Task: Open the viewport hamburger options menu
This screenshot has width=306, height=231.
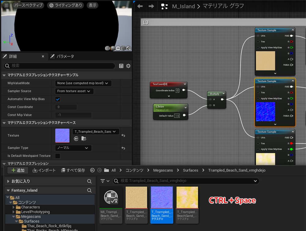Action: 6,5
